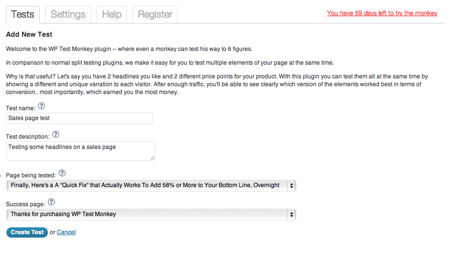
Task: Open help tooltip for Success page
Action: coord(51,202)
